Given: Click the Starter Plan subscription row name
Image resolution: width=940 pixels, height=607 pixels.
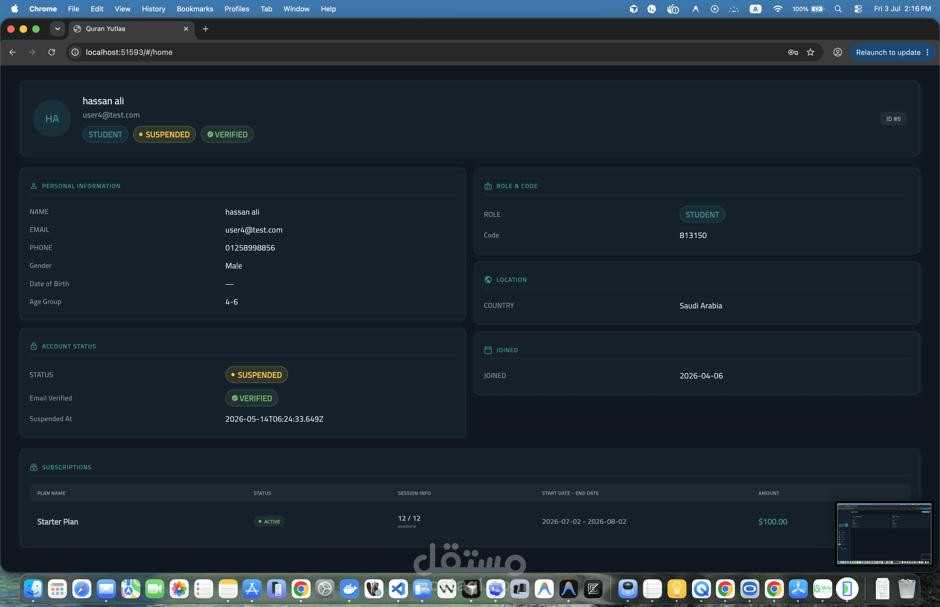Looking at the screenshot, I should tap(58, 521).
